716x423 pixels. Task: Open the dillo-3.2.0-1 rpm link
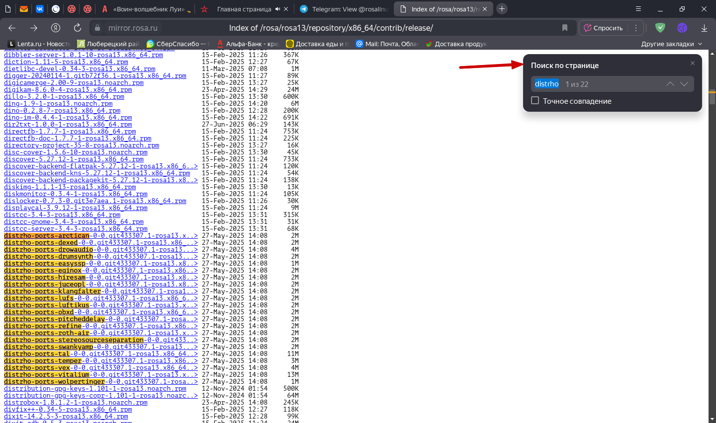[x=64, y=97]
